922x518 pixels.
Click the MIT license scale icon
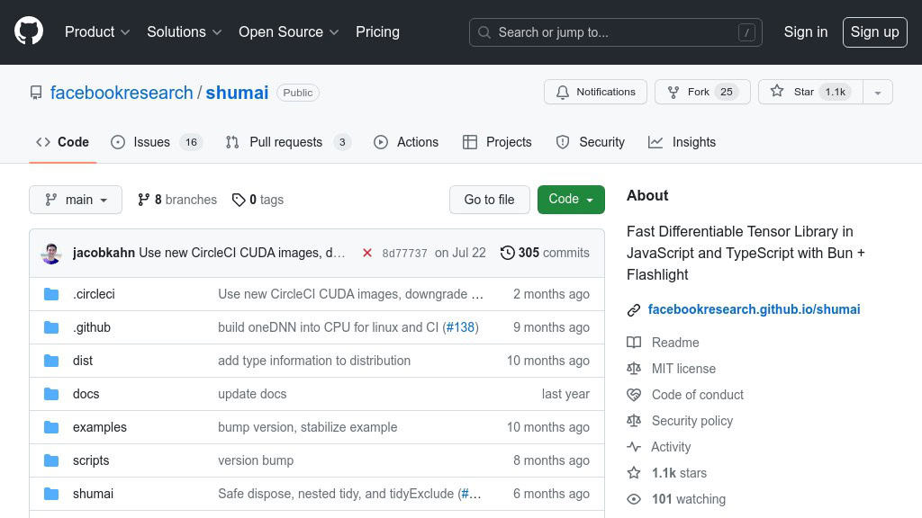pyautogui.click(x=634, y=369)
